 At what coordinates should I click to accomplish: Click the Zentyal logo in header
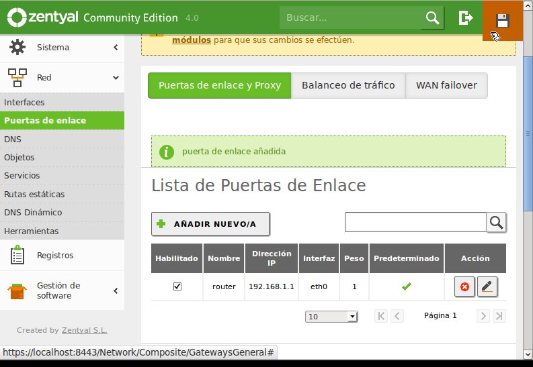coord(43,17)
